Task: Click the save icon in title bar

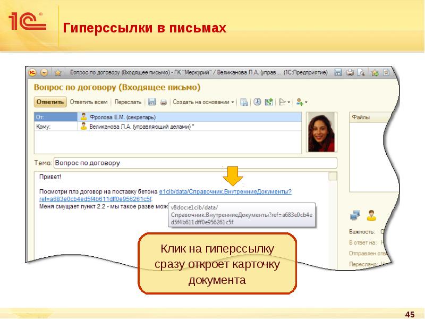Action: tap(338, 72)
